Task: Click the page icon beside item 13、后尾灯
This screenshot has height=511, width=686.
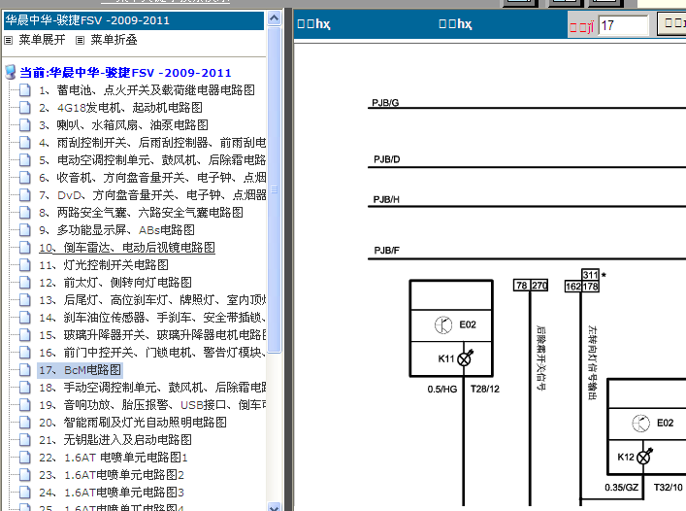Action: (x=25, y=300)
